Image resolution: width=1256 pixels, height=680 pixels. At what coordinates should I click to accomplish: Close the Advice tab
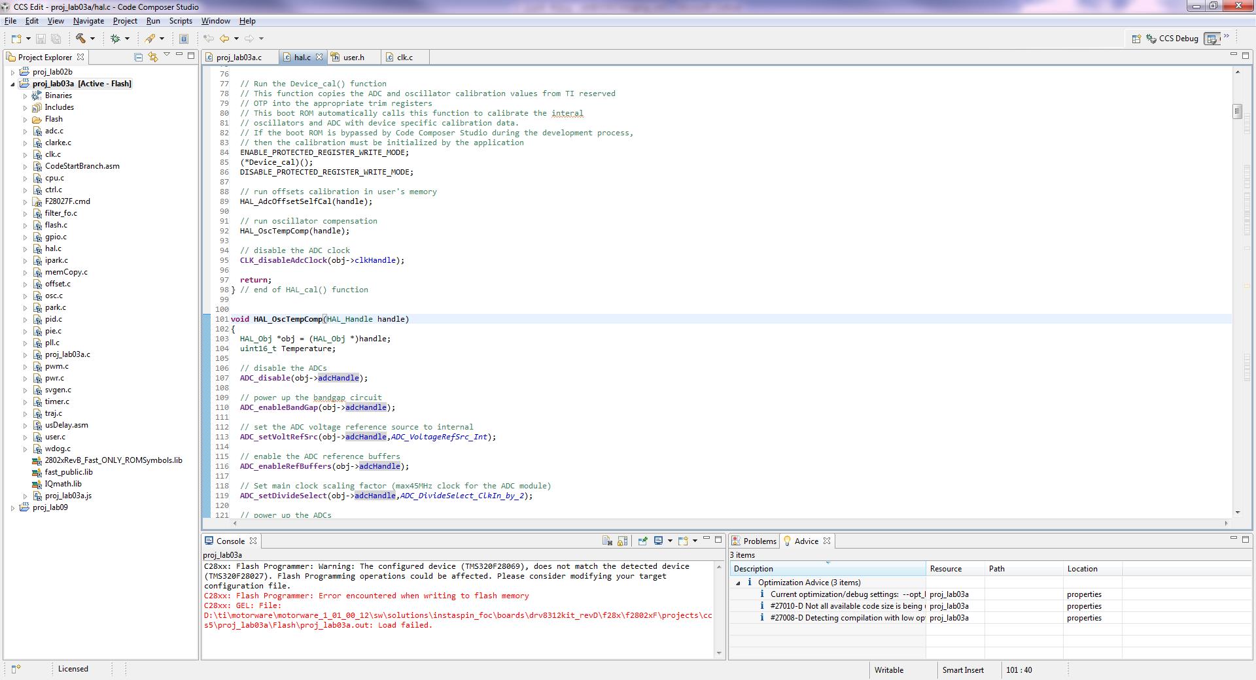click(x=827, y=541)
